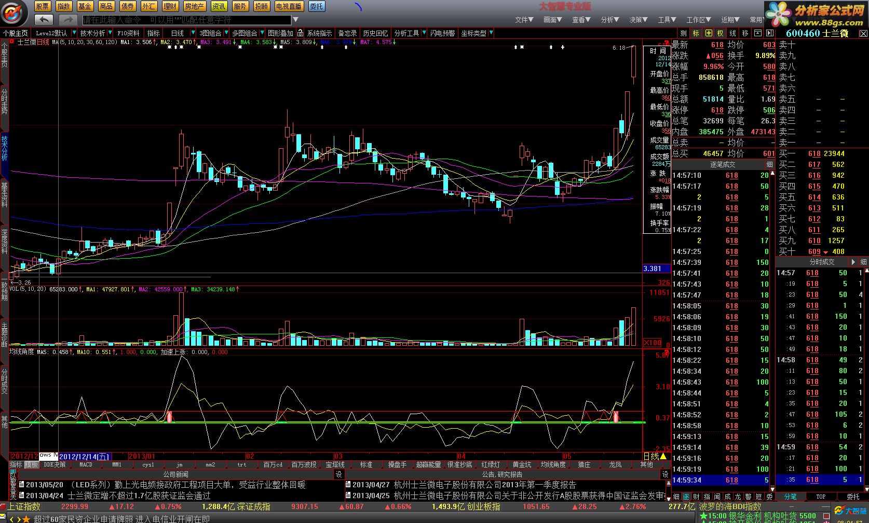The width and height of the screenshot is (869, 523).
Task: Click the 外汇 category button
Action: pyautogui.click(x=148, y=6)
